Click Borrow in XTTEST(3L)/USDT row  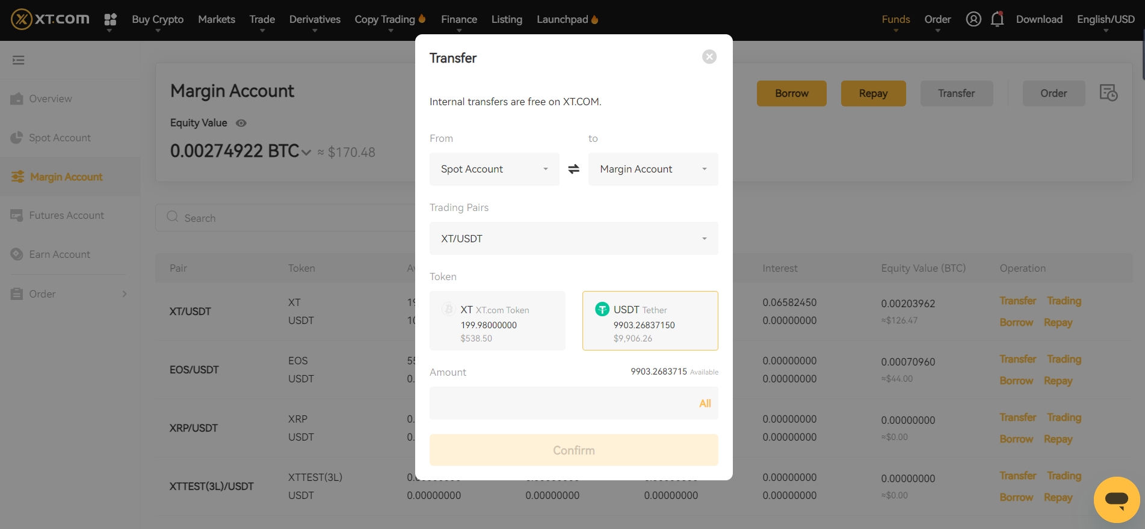1016,498
